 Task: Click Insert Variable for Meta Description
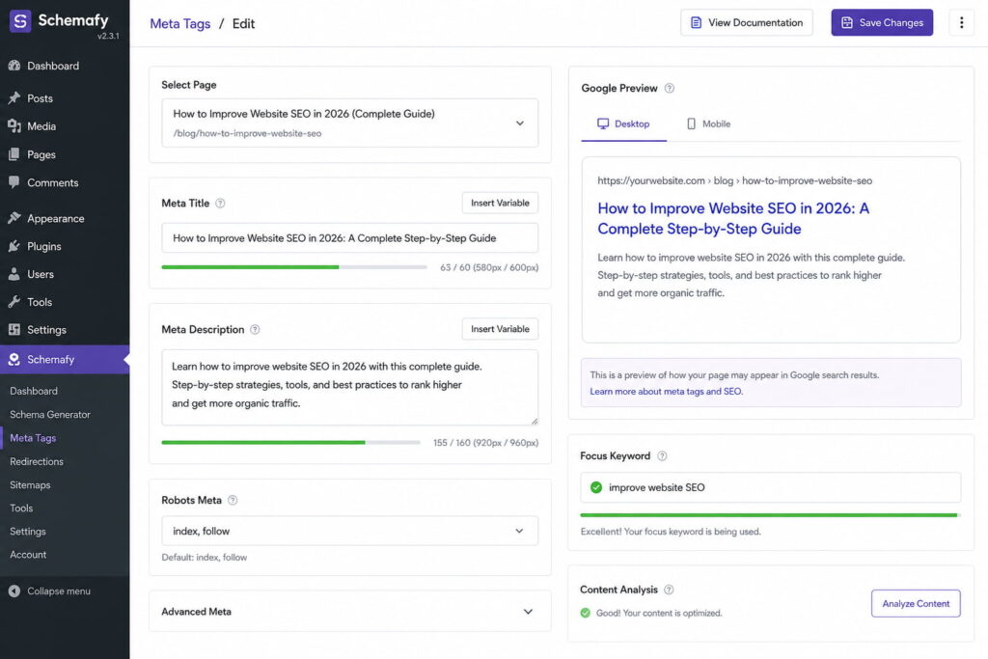click(x=500, y=329)
